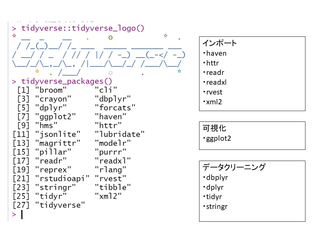The width and height of the screenshot is (324, 243).
Task: Click dbplyr in the データクリーニング box
Action: point(217,178)
